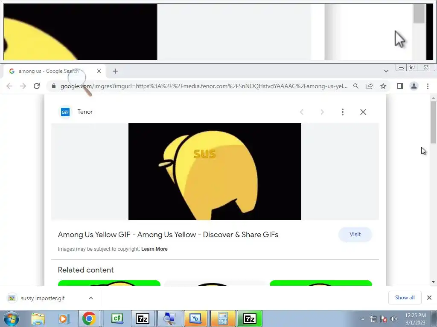Screen dimensions: 437x327
Task: Click the scrollbar thumb in Magnifier window
Action: [x=419, y=14]
